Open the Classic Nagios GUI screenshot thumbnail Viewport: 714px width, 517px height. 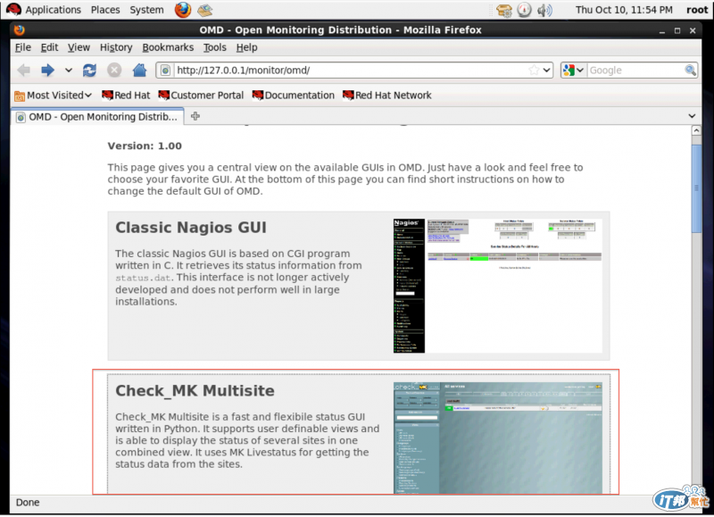coord(498,286)
